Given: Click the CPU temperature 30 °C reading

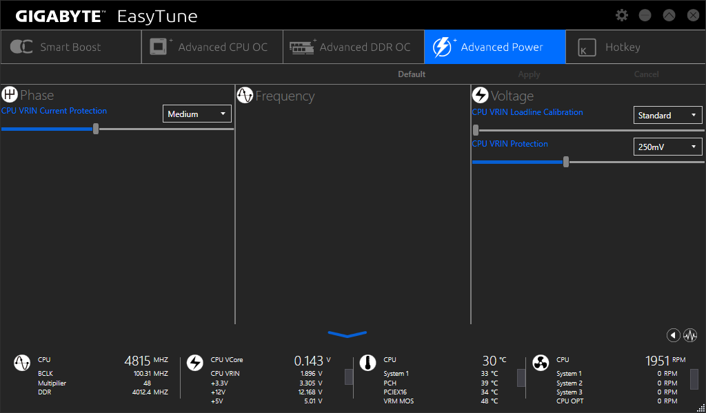Looking at the screenshot, I should coord(494,361).
